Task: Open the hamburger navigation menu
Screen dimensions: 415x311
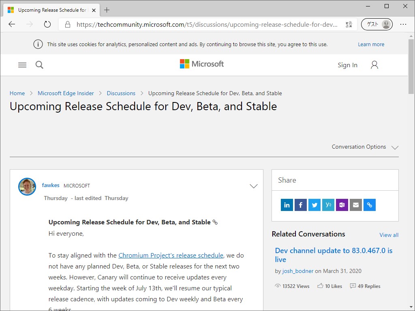Action: point(22,64)
